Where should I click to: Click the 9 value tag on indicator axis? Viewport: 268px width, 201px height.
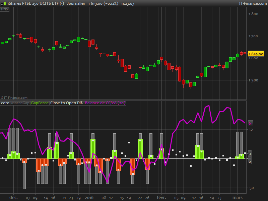click(250, 154)
